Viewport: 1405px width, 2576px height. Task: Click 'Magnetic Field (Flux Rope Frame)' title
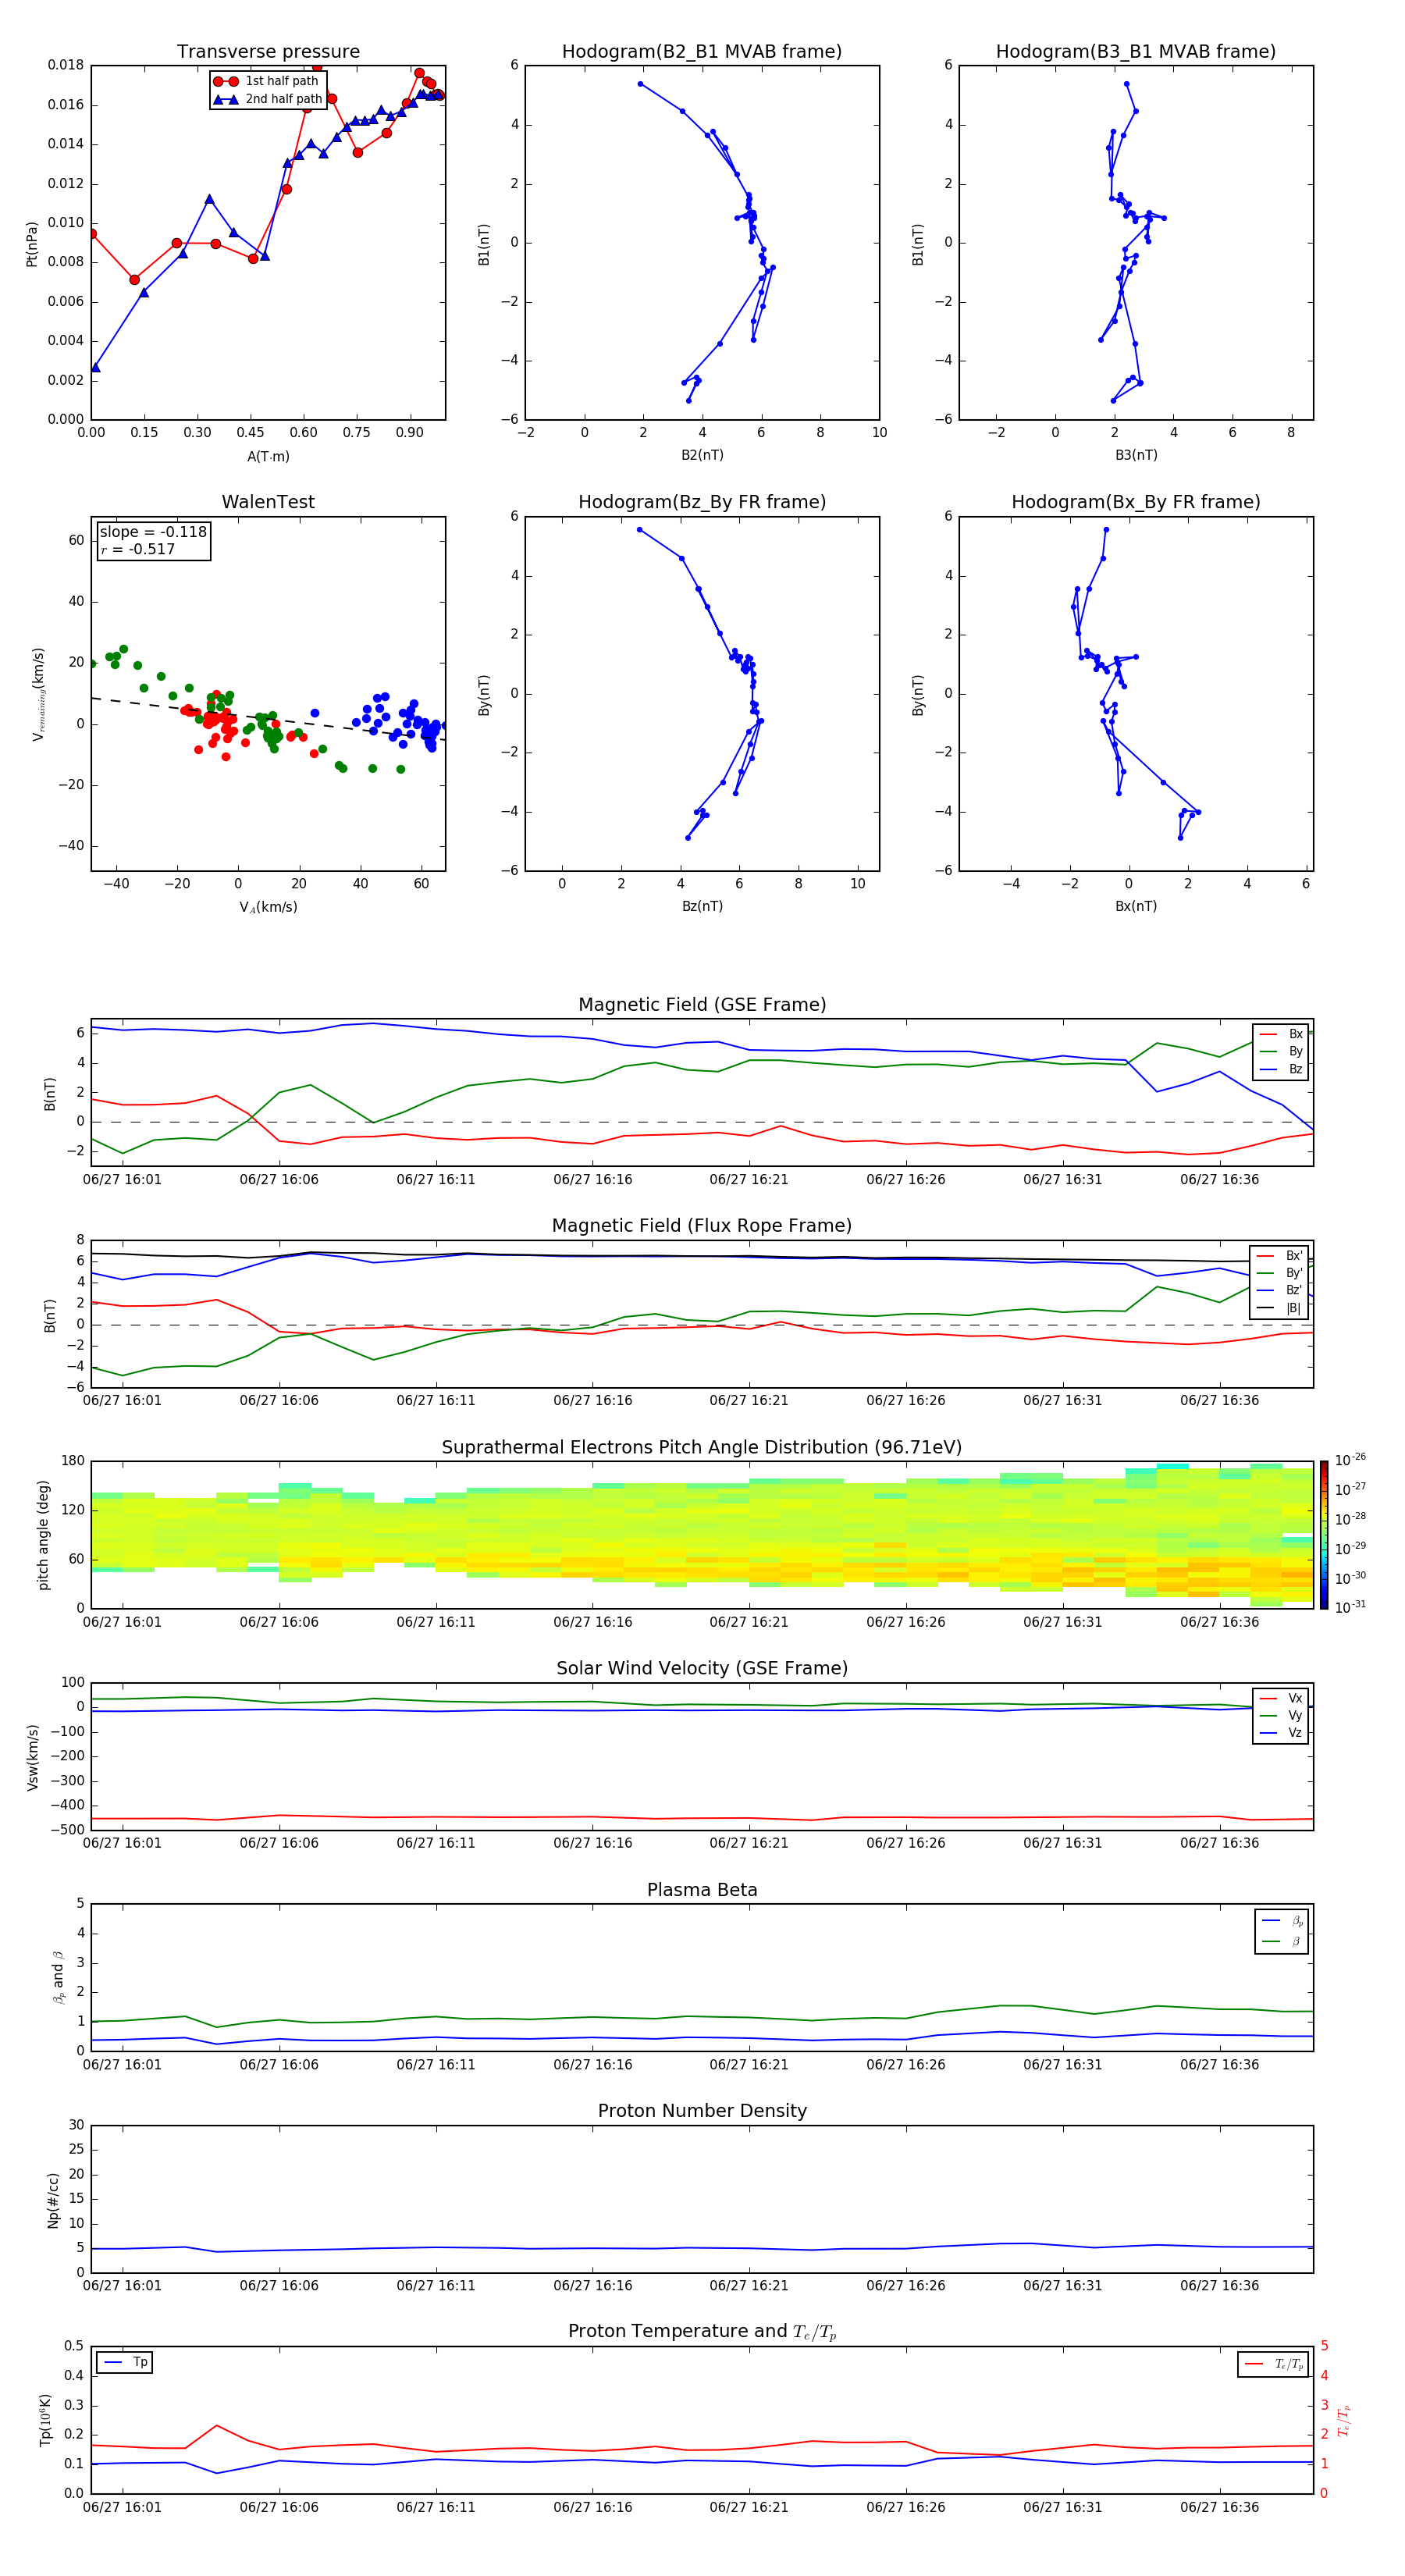point(702,1226)
